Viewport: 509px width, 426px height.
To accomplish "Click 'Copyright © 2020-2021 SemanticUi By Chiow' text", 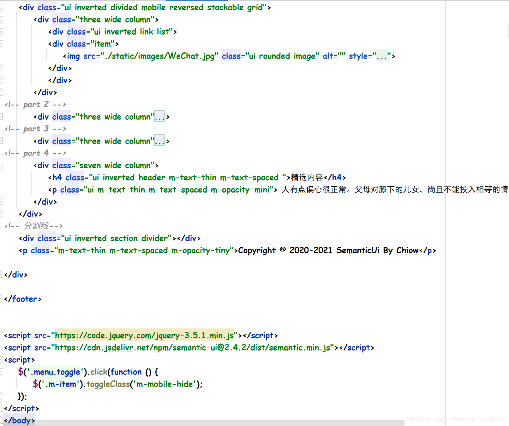I will pyautogui.click(x=328, y=250).
